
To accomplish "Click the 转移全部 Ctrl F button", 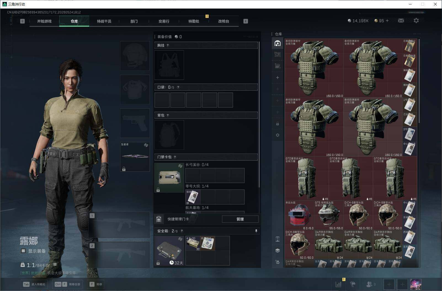I will [x=68, y=284].
